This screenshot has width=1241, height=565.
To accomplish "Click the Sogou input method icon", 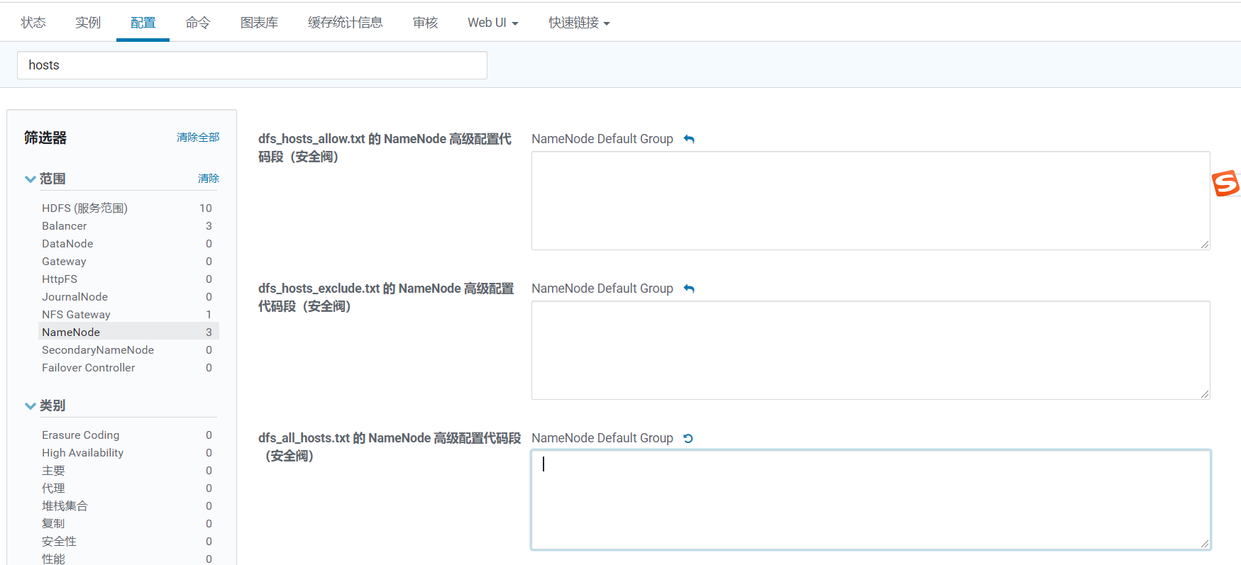I will pos(1225,183).
